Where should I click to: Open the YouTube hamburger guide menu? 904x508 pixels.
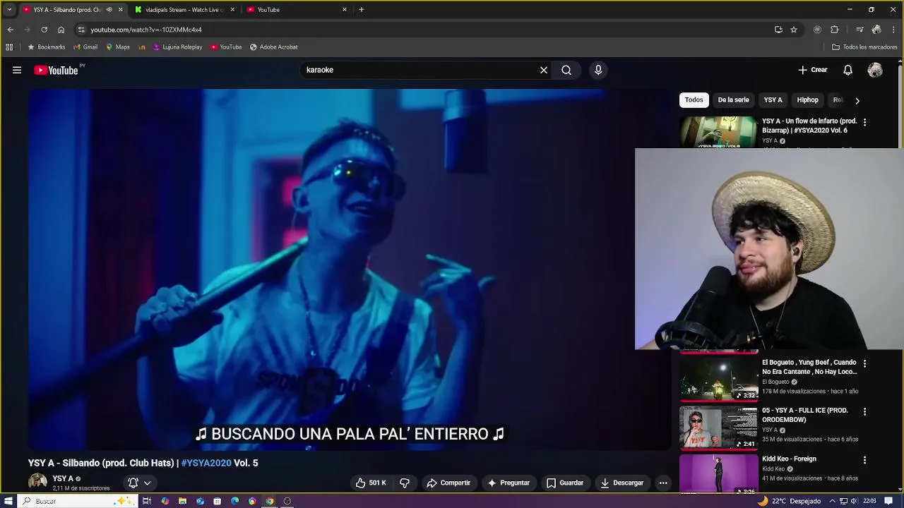[17, 70]
